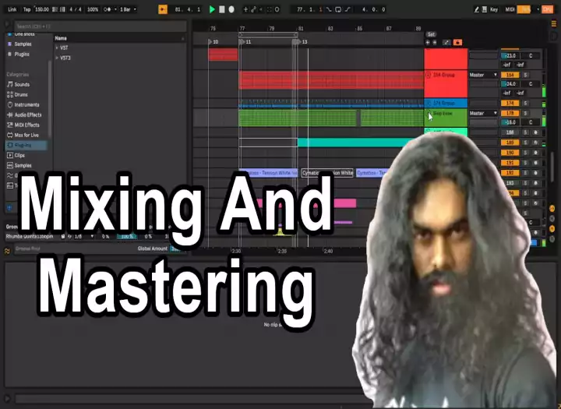This screenshot has width=561, height=409.
Task: Select the red 154 Group clip
Action: 331,79
